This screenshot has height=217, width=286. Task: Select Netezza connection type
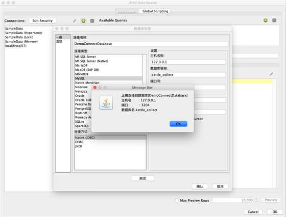(x=81, y=92)
